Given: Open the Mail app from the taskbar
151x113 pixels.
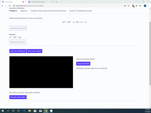Looking at the screenshot, I should [x=40, y=111].
